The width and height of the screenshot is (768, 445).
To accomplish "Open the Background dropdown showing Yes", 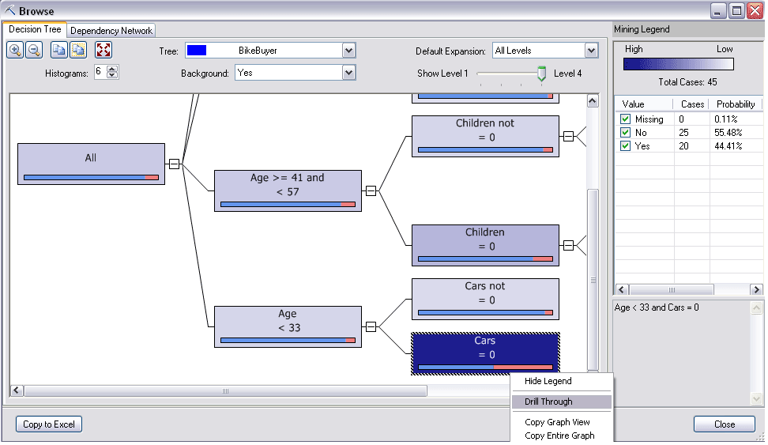I will coord(348,73).
